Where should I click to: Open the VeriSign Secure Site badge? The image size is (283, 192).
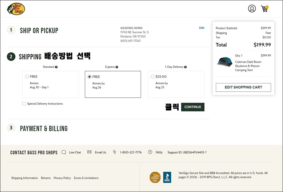pos(155,177)
